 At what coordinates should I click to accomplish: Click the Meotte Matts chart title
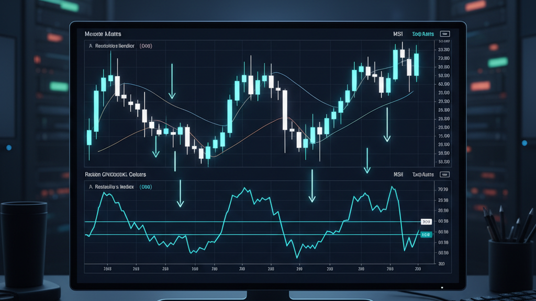tap(103, 33)
